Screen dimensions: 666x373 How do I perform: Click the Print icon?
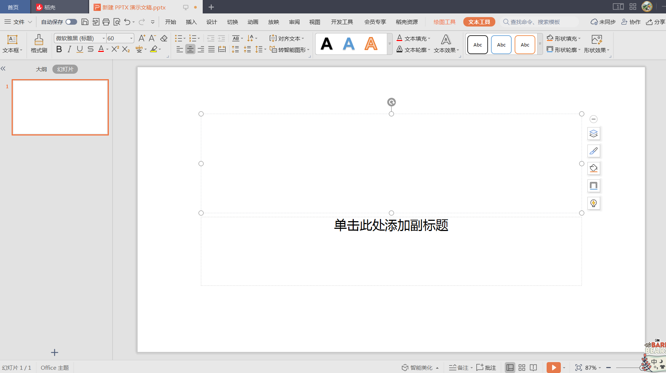(x=106, y=22)
